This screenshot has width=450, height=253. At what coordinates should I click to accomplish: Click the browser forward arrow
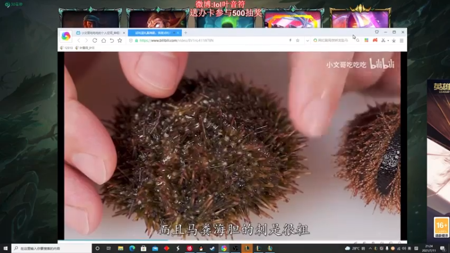tap(87, 40)
